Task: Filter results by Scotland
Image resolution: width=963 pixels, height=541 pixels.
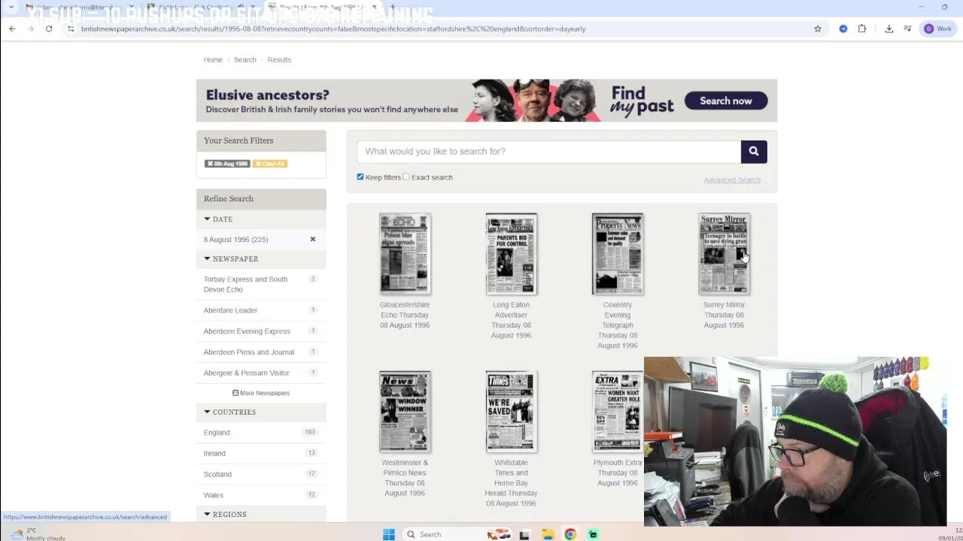Action: pyautogui.click(x=217, y=475)
